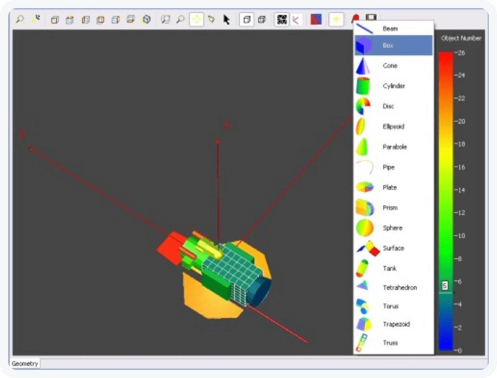Click the light glow rendering icon
This screenshot has height=378, width=497.
point(336,19)
